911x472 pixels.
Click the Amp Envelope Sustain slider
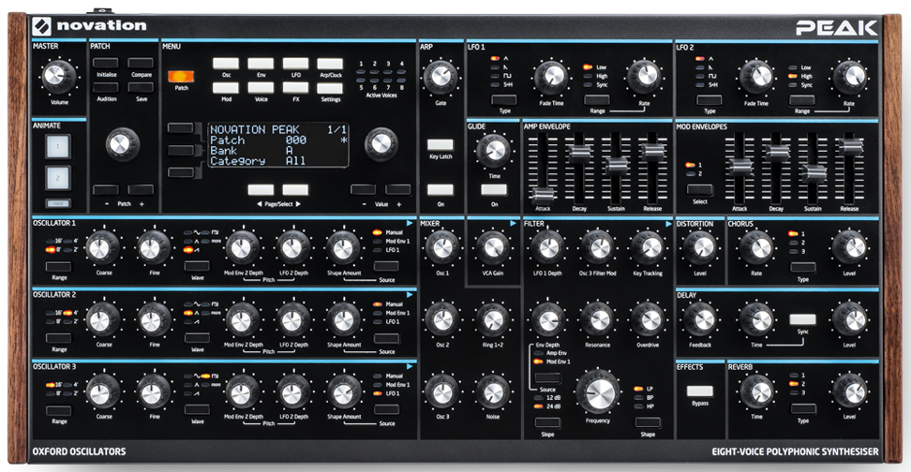click(617, 167)
